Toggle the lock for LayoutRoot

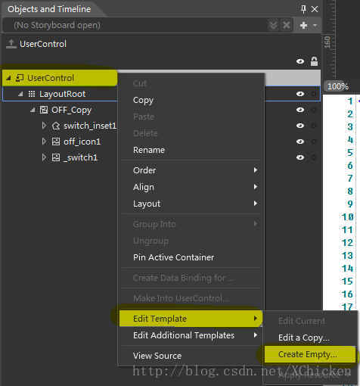(x=314, y=94)
